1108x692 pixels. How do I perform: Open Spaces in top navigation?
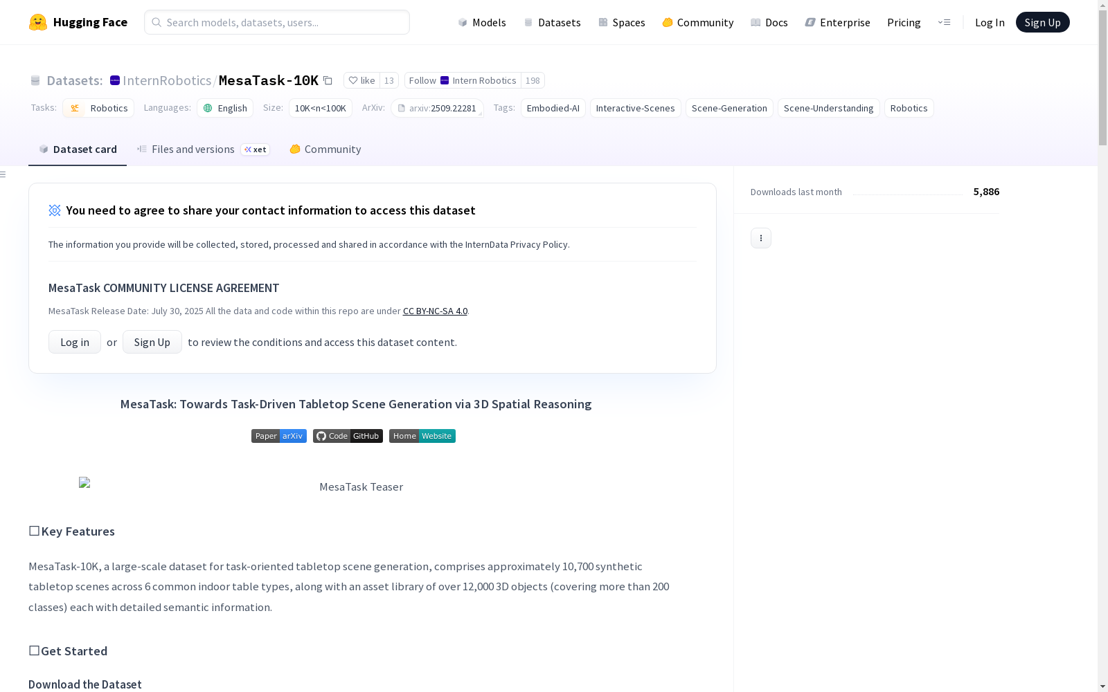622,22
